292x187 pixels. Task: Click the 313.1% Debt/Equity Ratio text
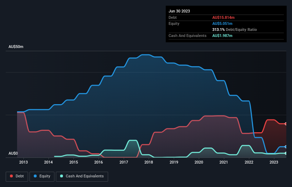pos(234,30)
